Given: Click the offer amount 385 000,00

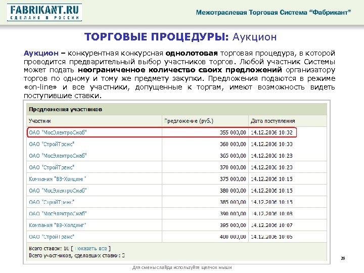Looking at the screenshot, I should point(233,202).
